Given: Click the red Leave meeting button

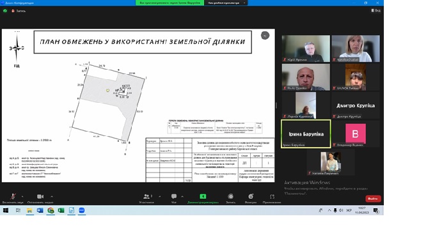Looking at the screenshot, I should tap(373, 199).
